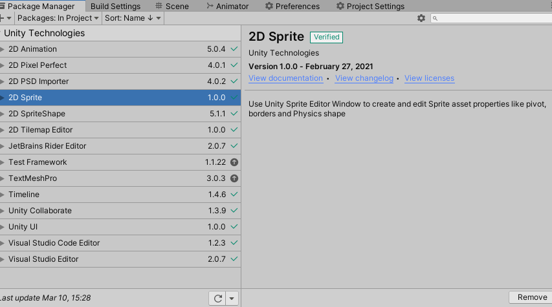Image resolution: width=552 pixels, height=307 pixels.
Task: Click the Visual Studio Editor installed checkmark
Action: point(234,259)
